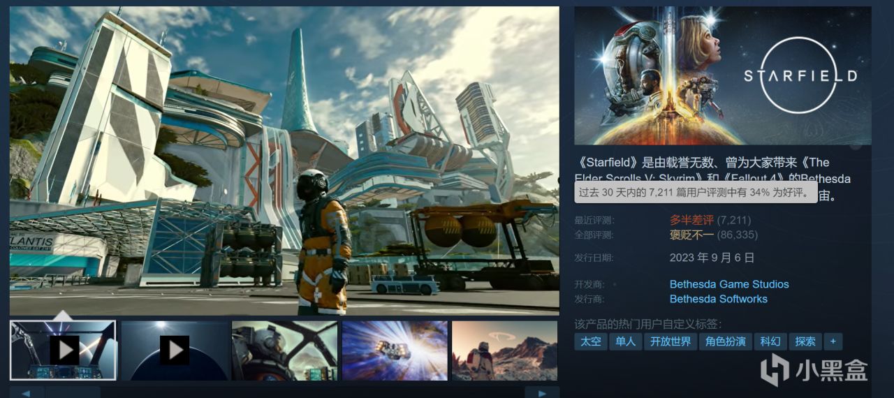Click the 发行商 label
Viewport: 894px width, 398px height.
point(590,299)
